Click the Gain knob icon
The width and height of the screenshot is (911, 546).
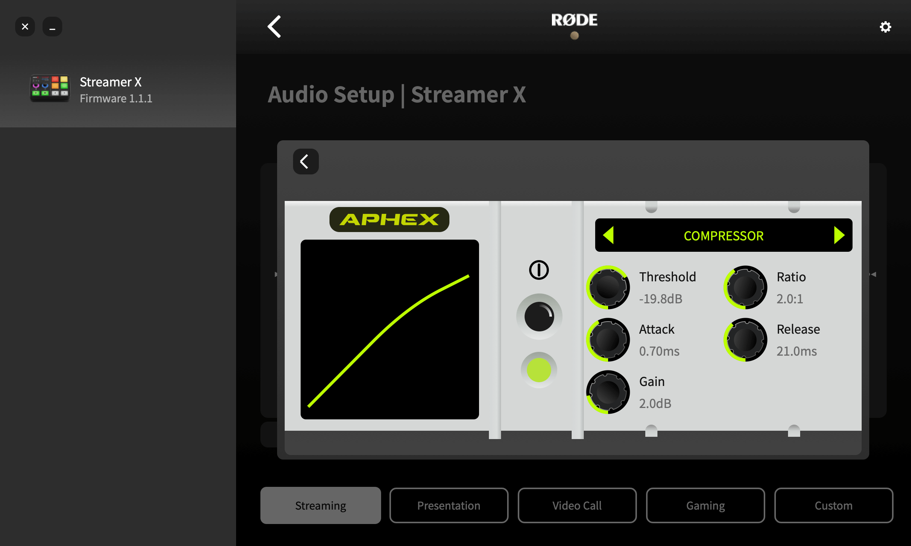tap(610, 391)
